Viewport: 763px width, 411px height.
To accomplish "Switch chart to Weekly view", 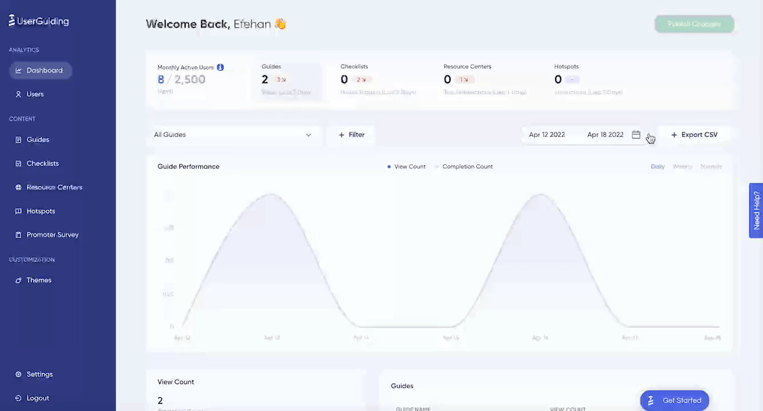I will point(682,167).
